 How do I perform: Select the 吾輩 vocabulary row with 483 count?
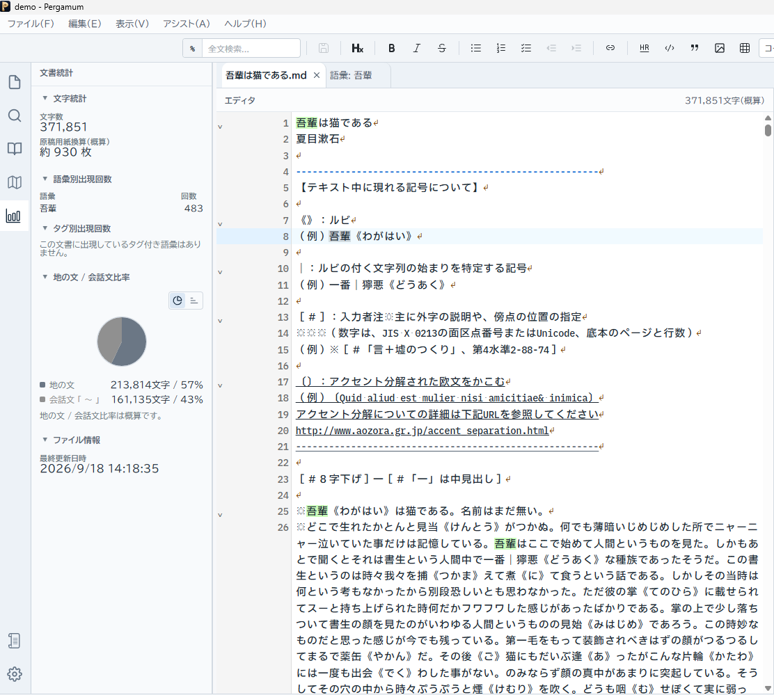tap(121, 208)
